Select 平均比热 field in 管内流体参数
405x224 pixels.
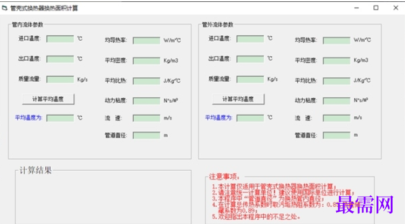[x=146, y=81]
